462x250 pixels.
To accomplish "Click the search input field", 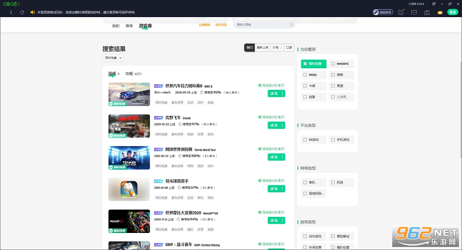I will 264,25.
